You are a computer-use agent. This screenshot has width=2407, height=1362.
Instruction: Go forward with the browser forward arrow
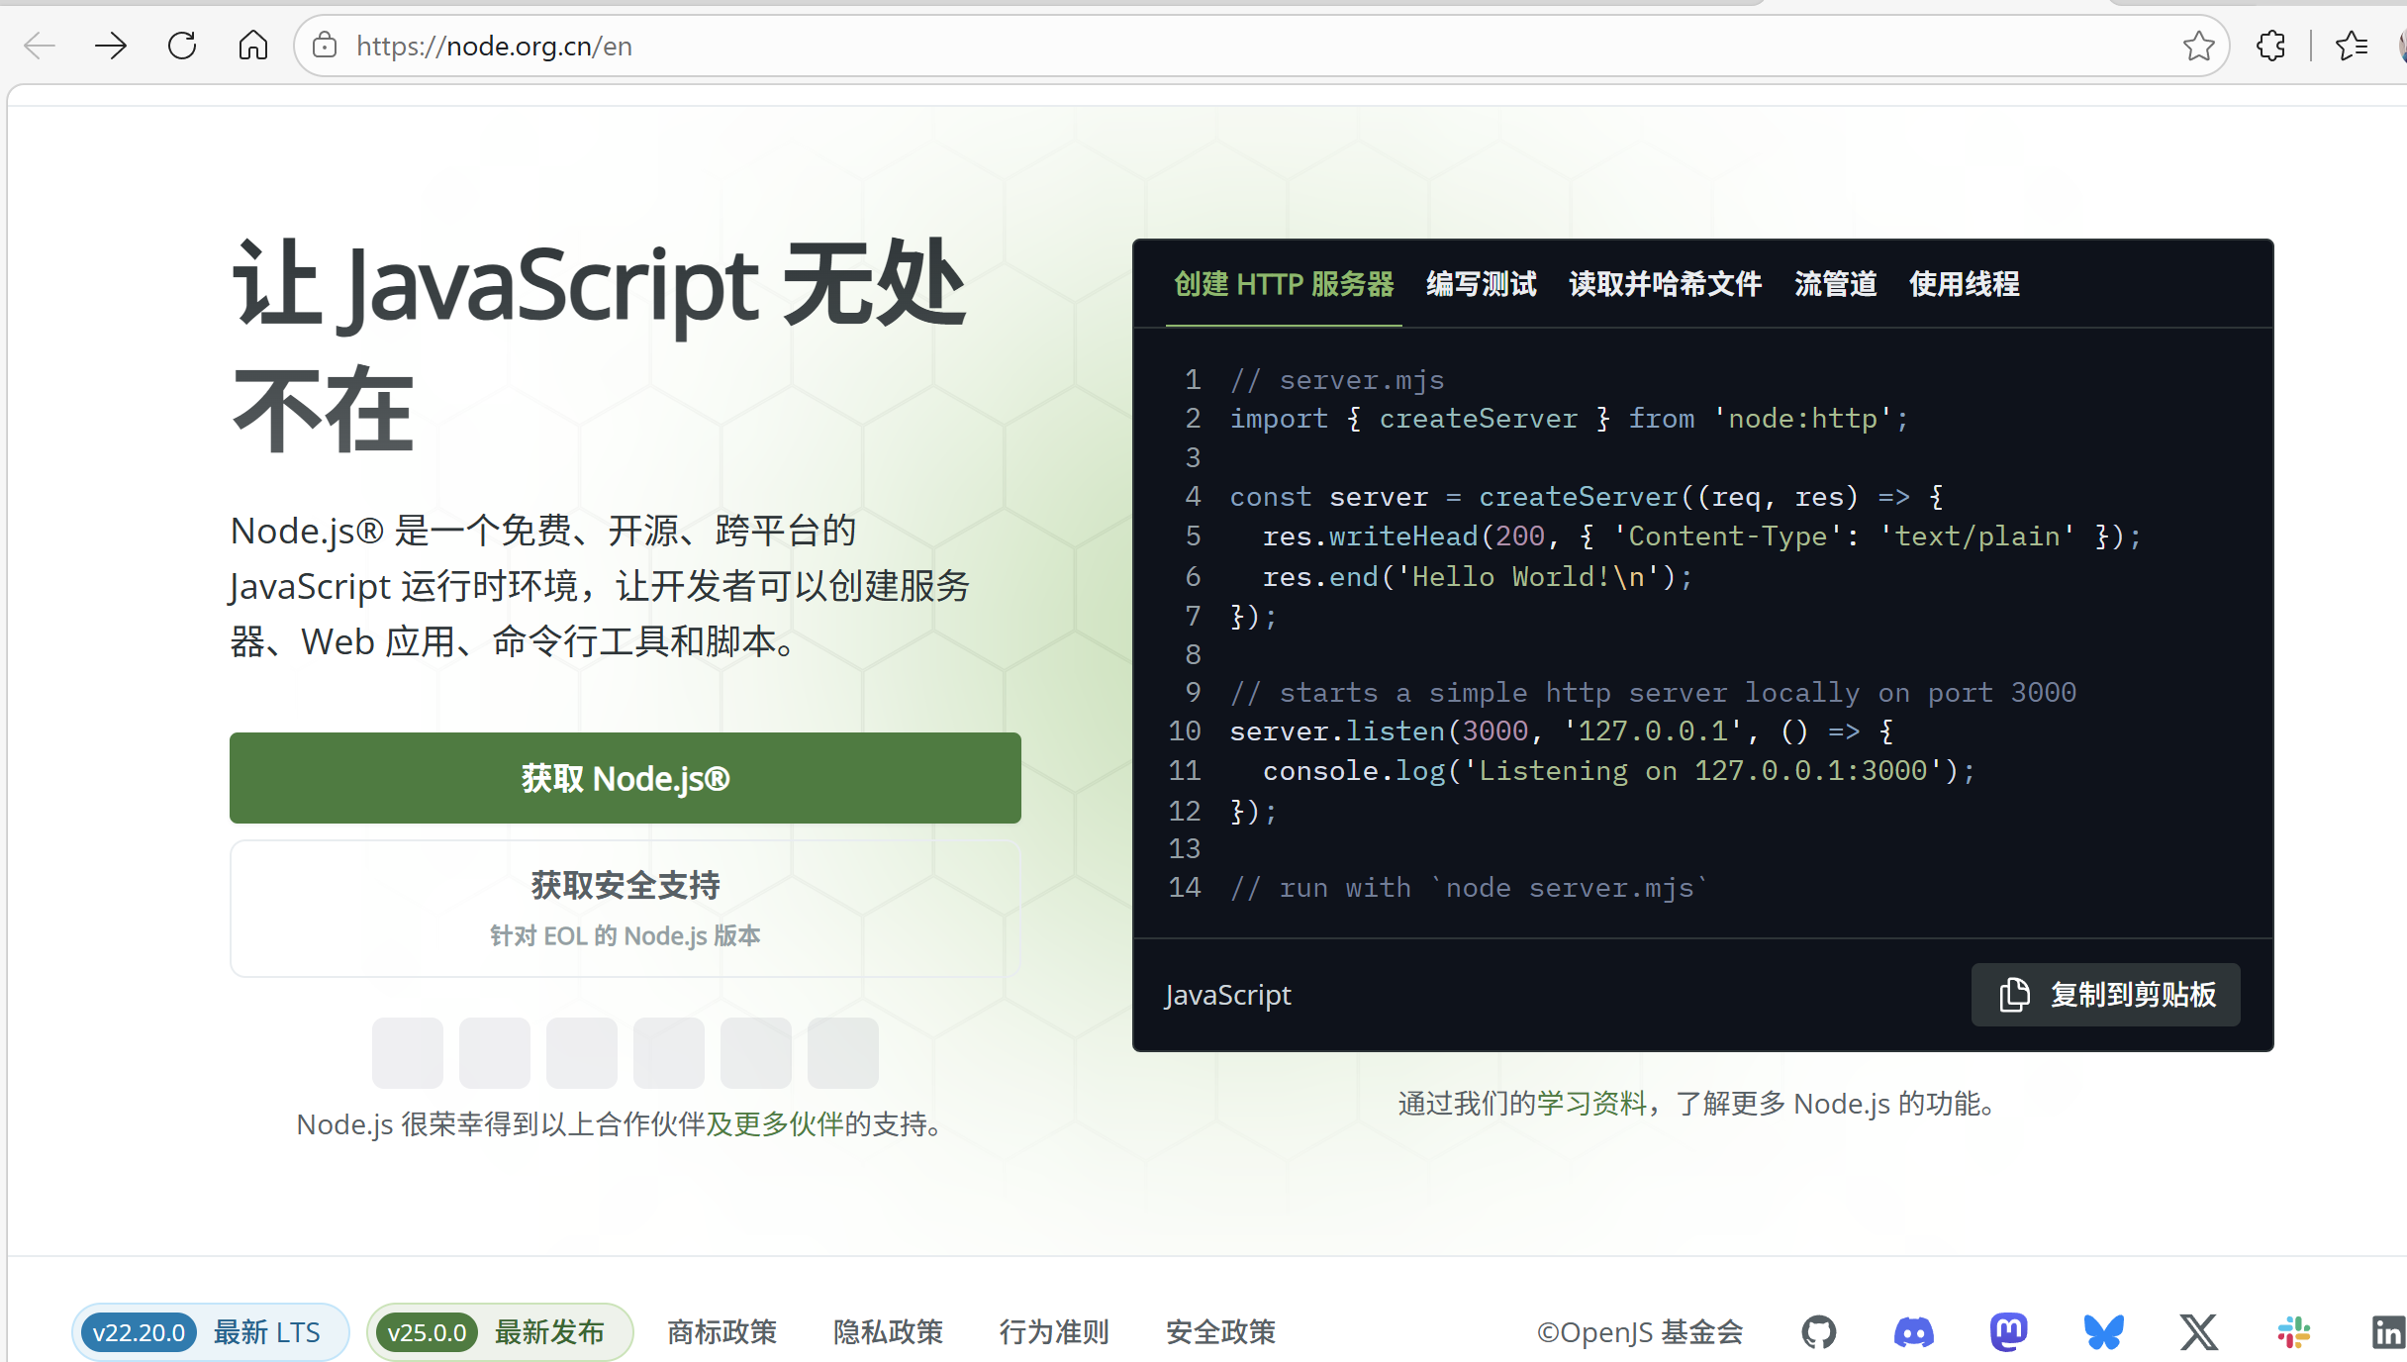point(111,46)
